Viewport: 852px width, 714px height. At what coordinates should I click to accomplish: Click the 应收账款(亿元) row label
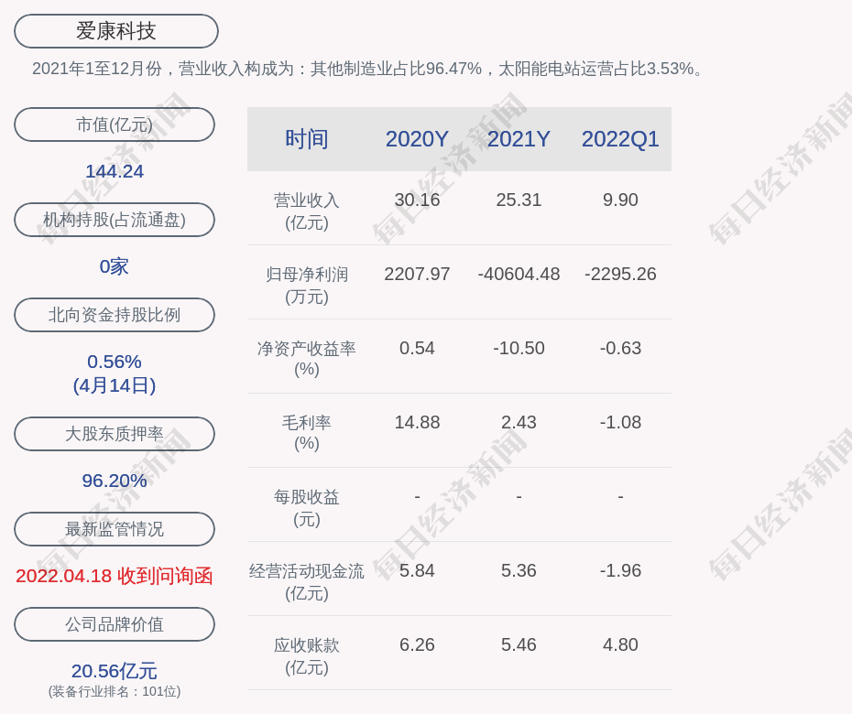tap(307, 656)
